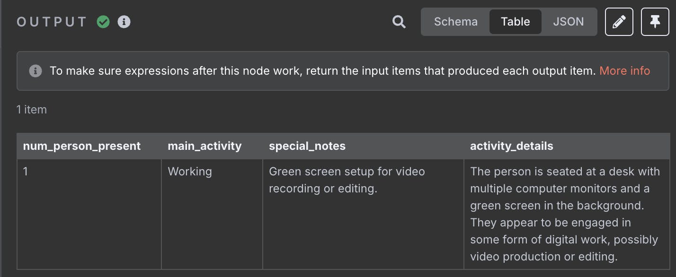Switch to the Table view tab
The height and width of the screenshot is (277, 676).
pos(515,22)
